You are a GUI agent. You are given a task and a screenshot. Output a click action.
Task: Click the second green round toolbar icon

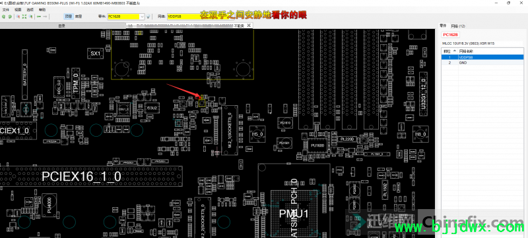(10, 16)
